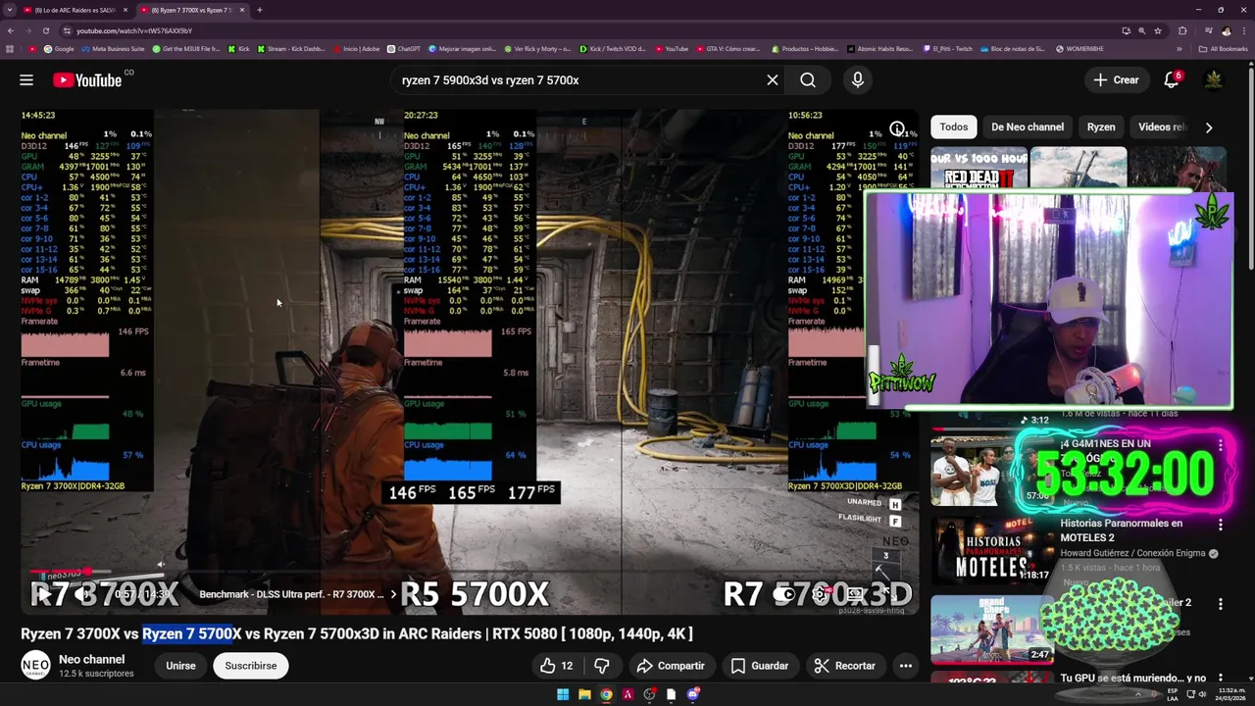Open the YouTube guide hamburger menu
This screenshot has height=706, width=1255.
click(x=26, y=80)
